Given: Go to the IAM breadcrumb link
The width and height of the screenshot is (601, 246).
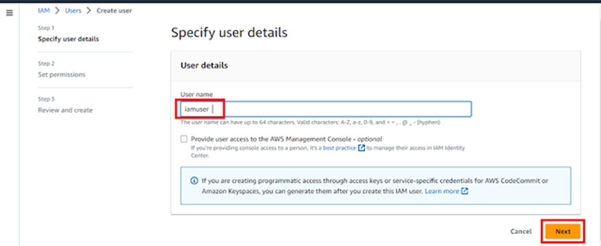Looking at the screenshot, I should 44,10.
